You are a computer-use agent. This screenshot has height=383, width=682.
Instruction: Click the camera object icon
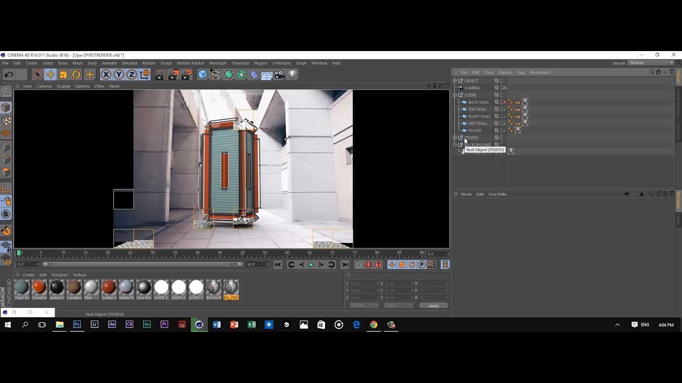click(x=280, y=75)
